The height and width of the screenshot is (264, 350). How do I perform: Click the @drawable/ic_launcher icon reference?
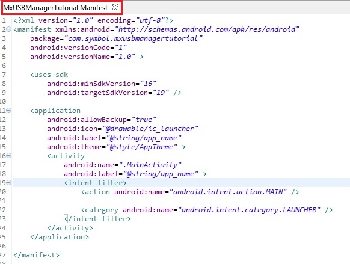tap(150, 129)
